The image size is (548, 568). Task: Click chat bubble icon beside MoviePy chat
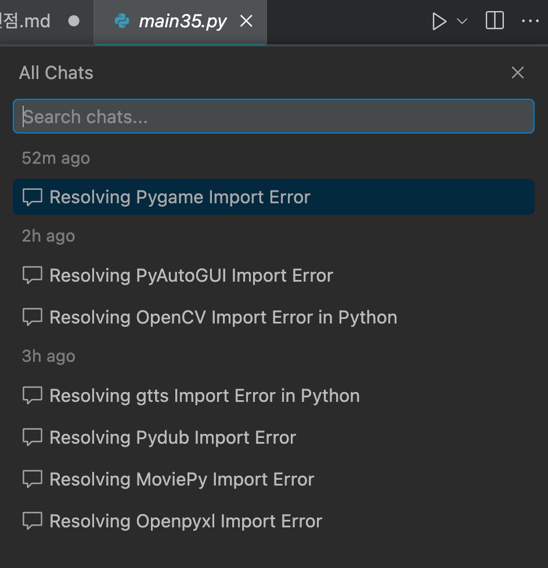point(32,479)
